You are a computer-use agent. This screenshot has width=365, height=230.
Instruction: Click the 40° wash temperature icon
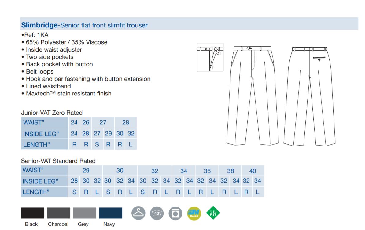pos(157,213)
